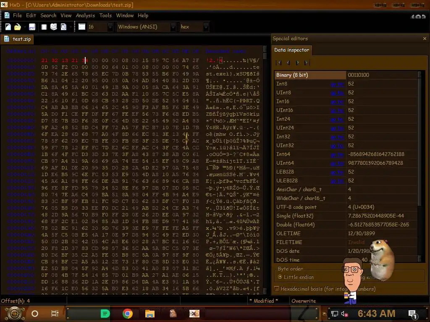The image size is (430, 322).
Task: Open File Explorer from the taskbar
Action: click(150, 314)
